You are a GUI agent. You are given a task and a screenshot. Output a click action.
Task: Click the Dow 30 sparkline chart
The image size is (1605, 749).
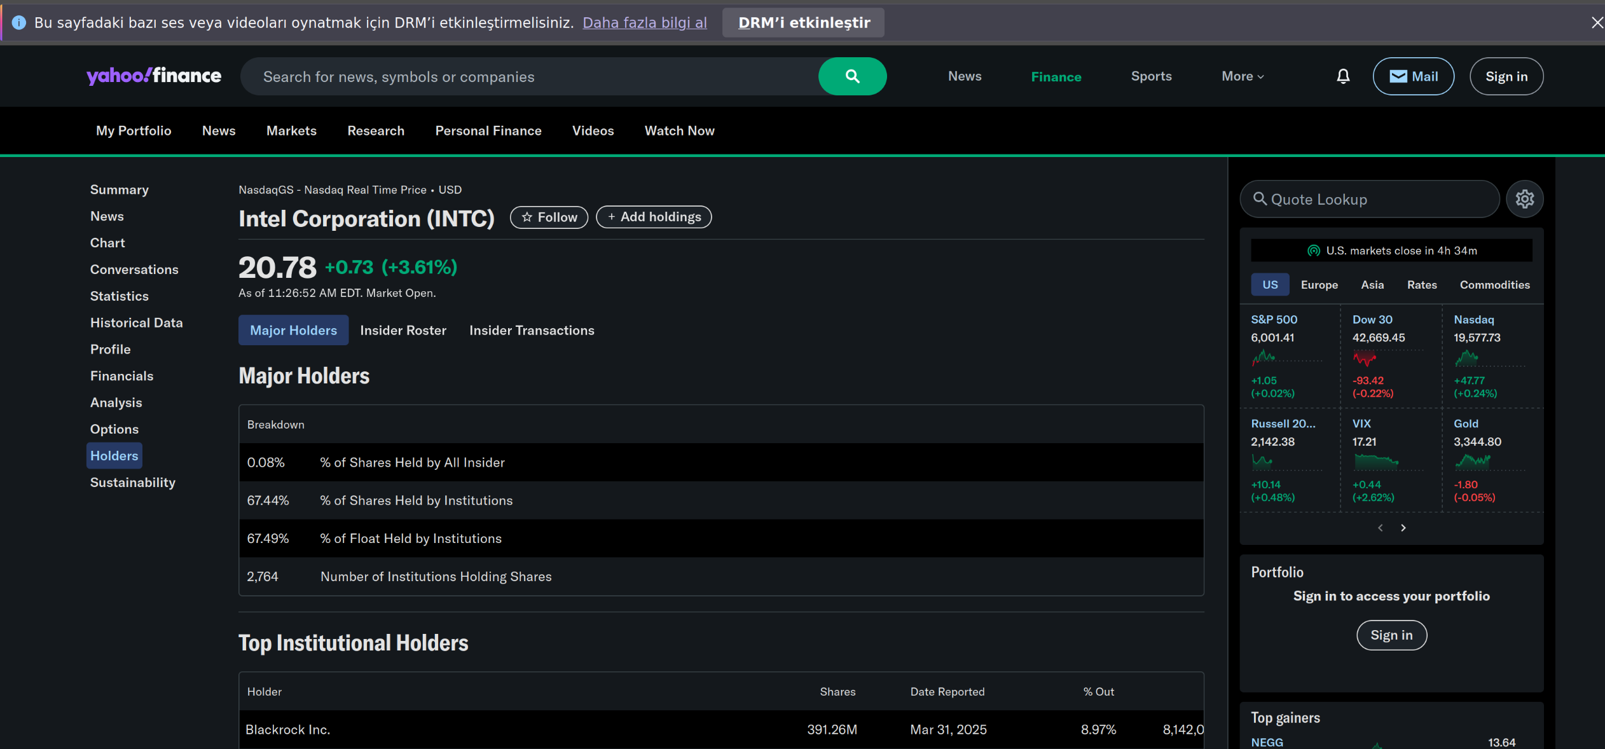coord(1388,359)
